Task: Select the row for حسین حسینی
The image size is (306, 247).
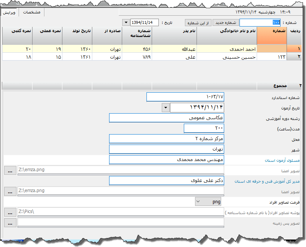Action: coord(226,57)
